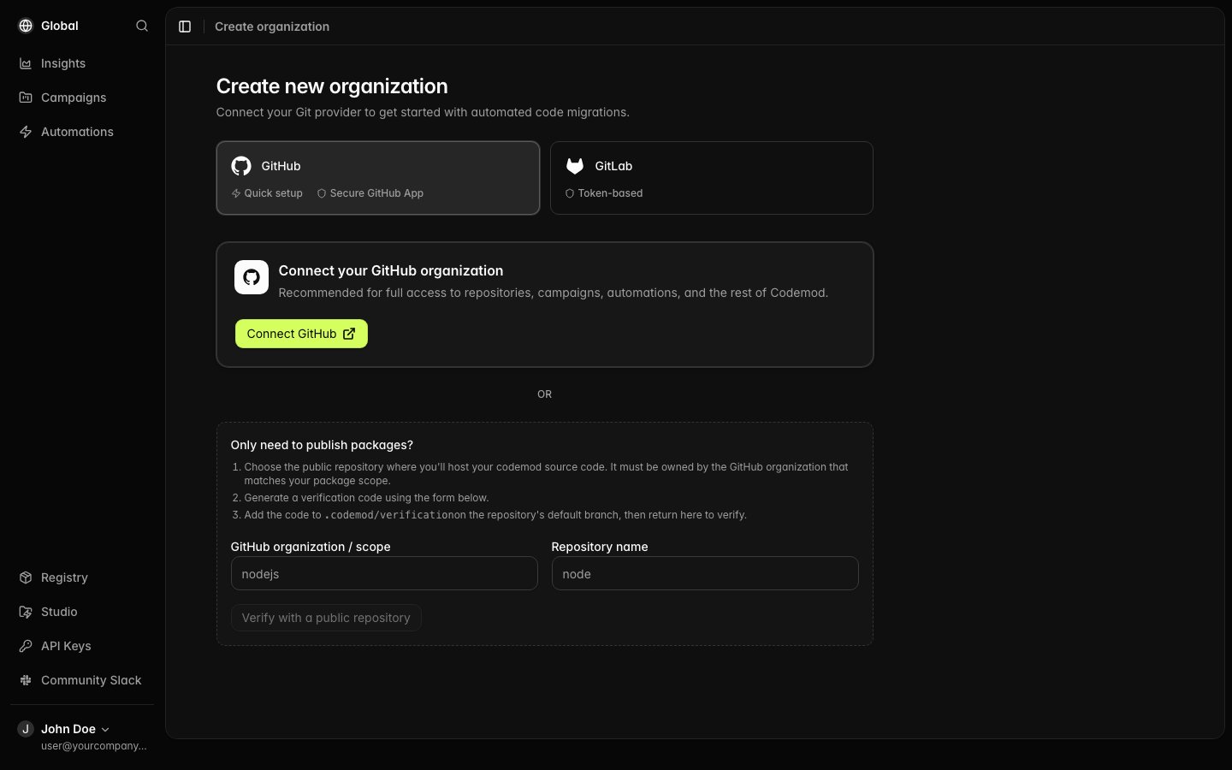Image resolution: width=1232 pixels, height=770 pixels.
Task: Click the 'Only need to publish packages?' heading
Action: [x=322, y=445]
